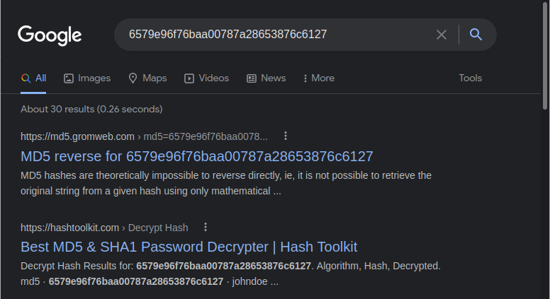Click the md5.gromweb.com URL breadcrumb
The width and height of the screenshot is (550, 299).
pos(77,136)
